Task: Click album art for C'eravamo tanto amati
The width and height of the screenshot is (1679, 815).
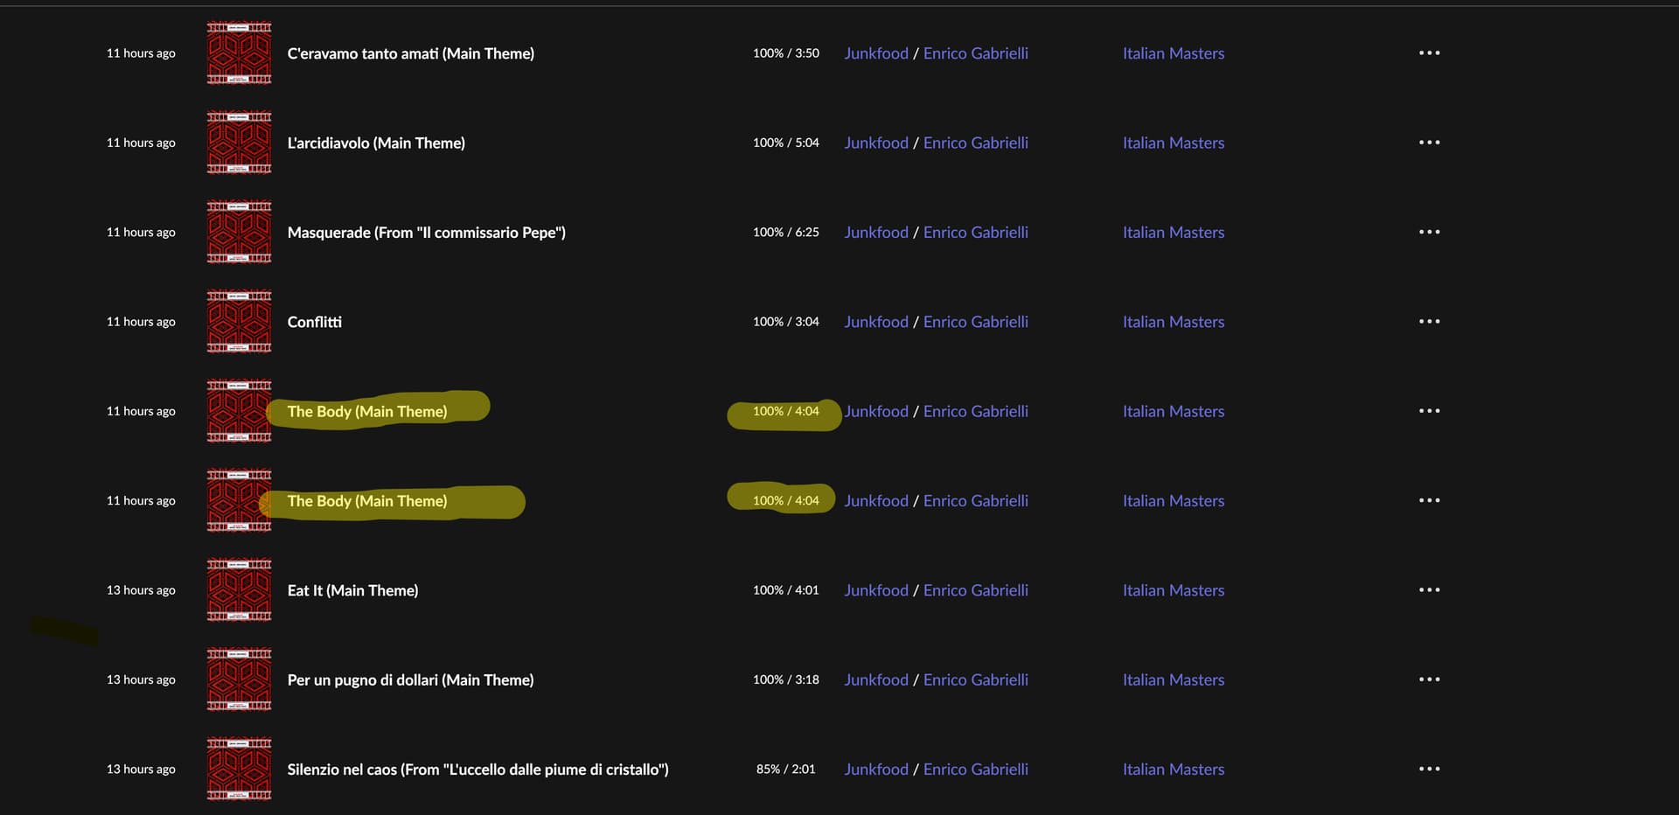Action: [x=239, y=53]
